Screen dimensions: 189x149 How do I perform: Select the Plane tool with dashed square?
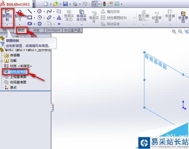(59, 11)
